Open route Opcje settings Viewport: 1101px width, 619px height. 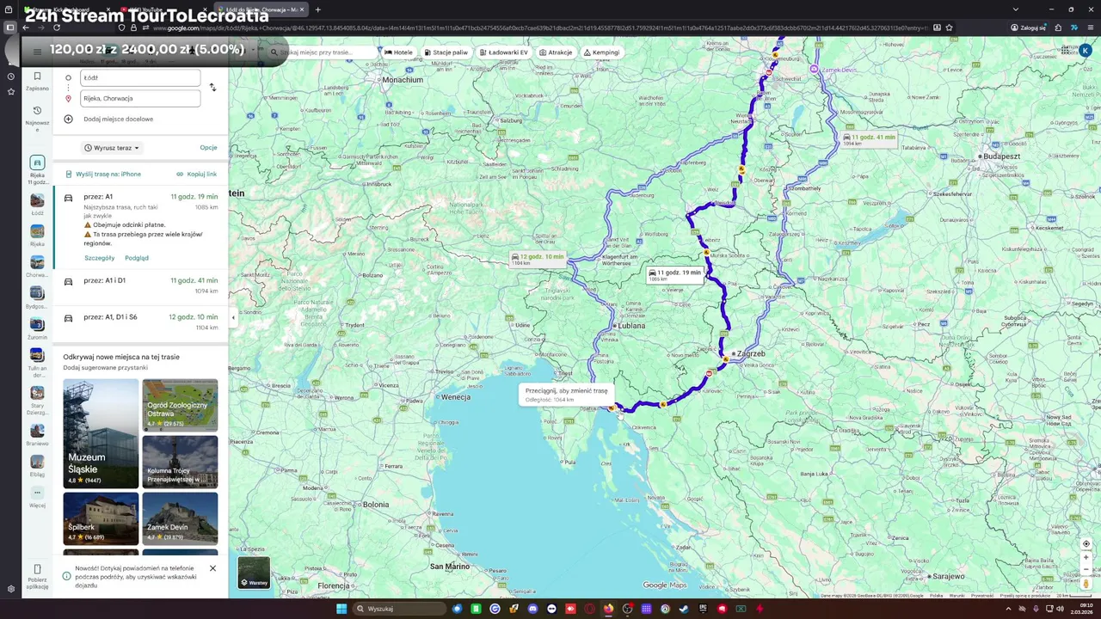208,148
